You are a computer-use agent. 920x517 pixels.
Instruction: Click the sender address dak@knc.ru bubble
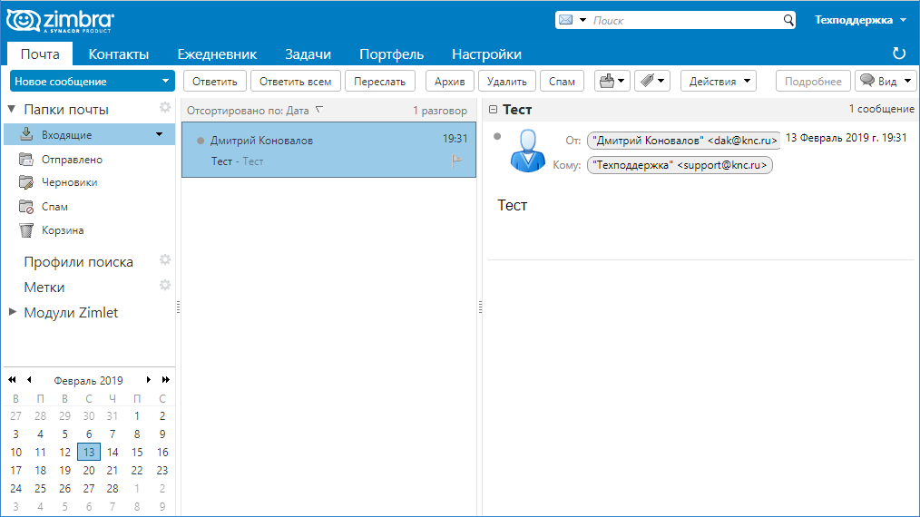(x=684, y=141)
